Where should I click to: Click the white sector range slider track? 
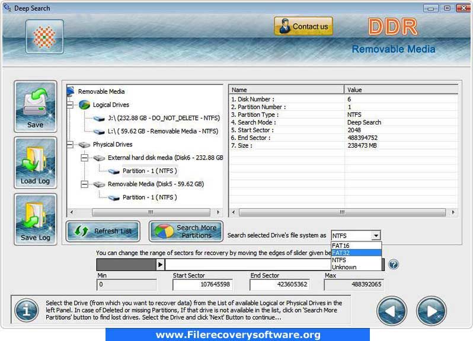click(247, 264)
